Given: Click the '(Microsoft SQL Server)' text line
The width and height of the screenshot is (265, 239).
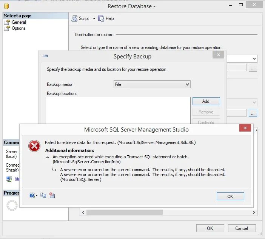Looking at the screenshot, I should click(x=81, y=179).
